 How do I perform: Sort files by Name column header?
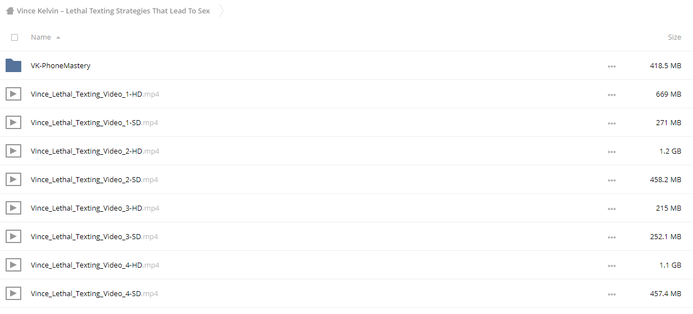(41, 37)
